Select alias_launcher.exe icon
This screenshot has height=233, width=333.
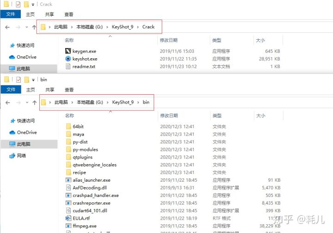(x=68, y=180)
